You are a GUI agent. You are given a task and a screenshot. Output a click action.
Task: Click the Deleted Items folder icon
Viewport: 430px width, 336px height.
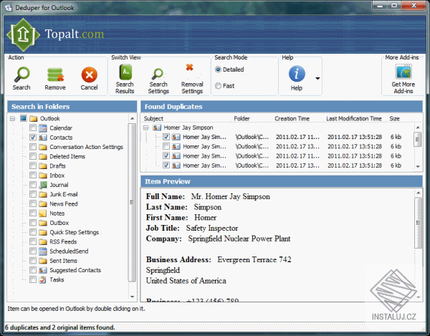tap(42, 156)
